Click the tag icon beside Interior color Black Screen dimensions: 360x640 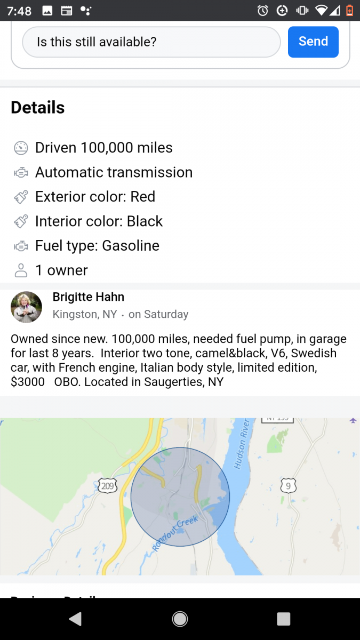20,221
